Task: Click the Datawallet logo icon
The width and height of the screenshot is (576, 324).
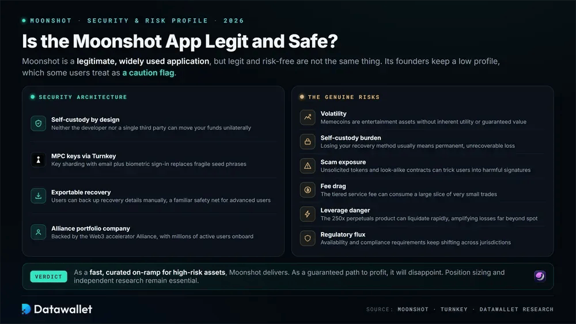Action: 26,309
